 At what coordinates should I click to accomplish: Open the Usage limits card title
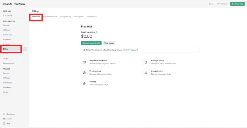point(157,71)
